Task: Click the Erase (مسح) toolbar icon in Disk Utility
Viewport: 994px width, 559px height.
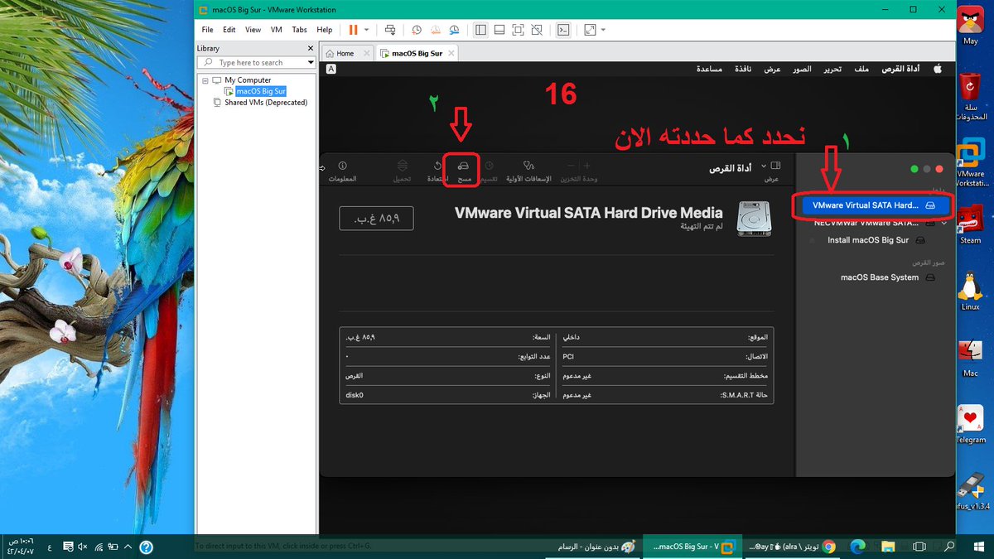Action: click(463, 166)
